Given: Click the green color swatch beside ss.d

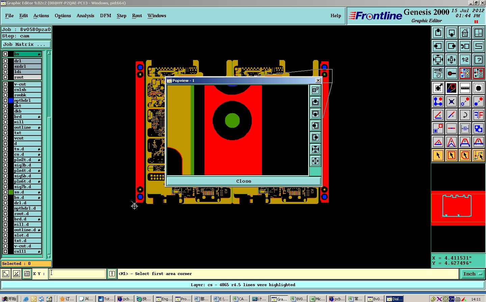Looking at the screenshot, I should 11,192.
